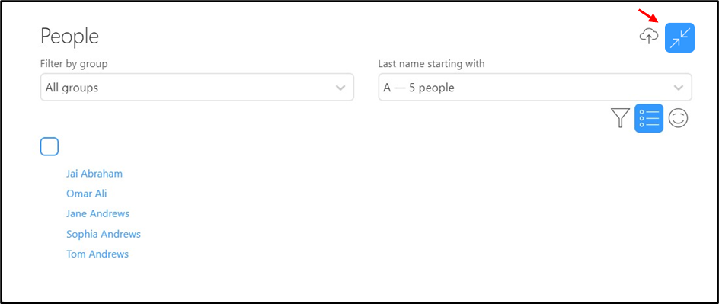Open the funnel filter icon
Image resolution: width=719 pixels, height=304 pixels.
tap(620, 118)
